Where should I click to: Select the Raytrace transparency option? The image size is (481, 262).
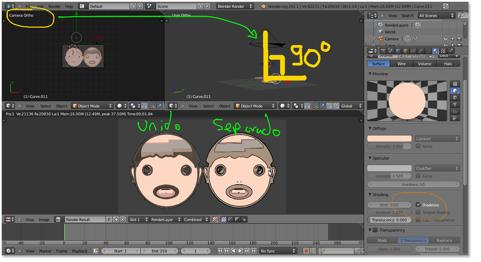pos(444,240)
